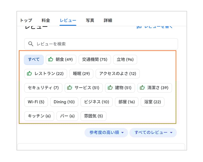The image size is (203, 162).
Task: Click the magnifier icon in review search
Action: pos(31,44)
